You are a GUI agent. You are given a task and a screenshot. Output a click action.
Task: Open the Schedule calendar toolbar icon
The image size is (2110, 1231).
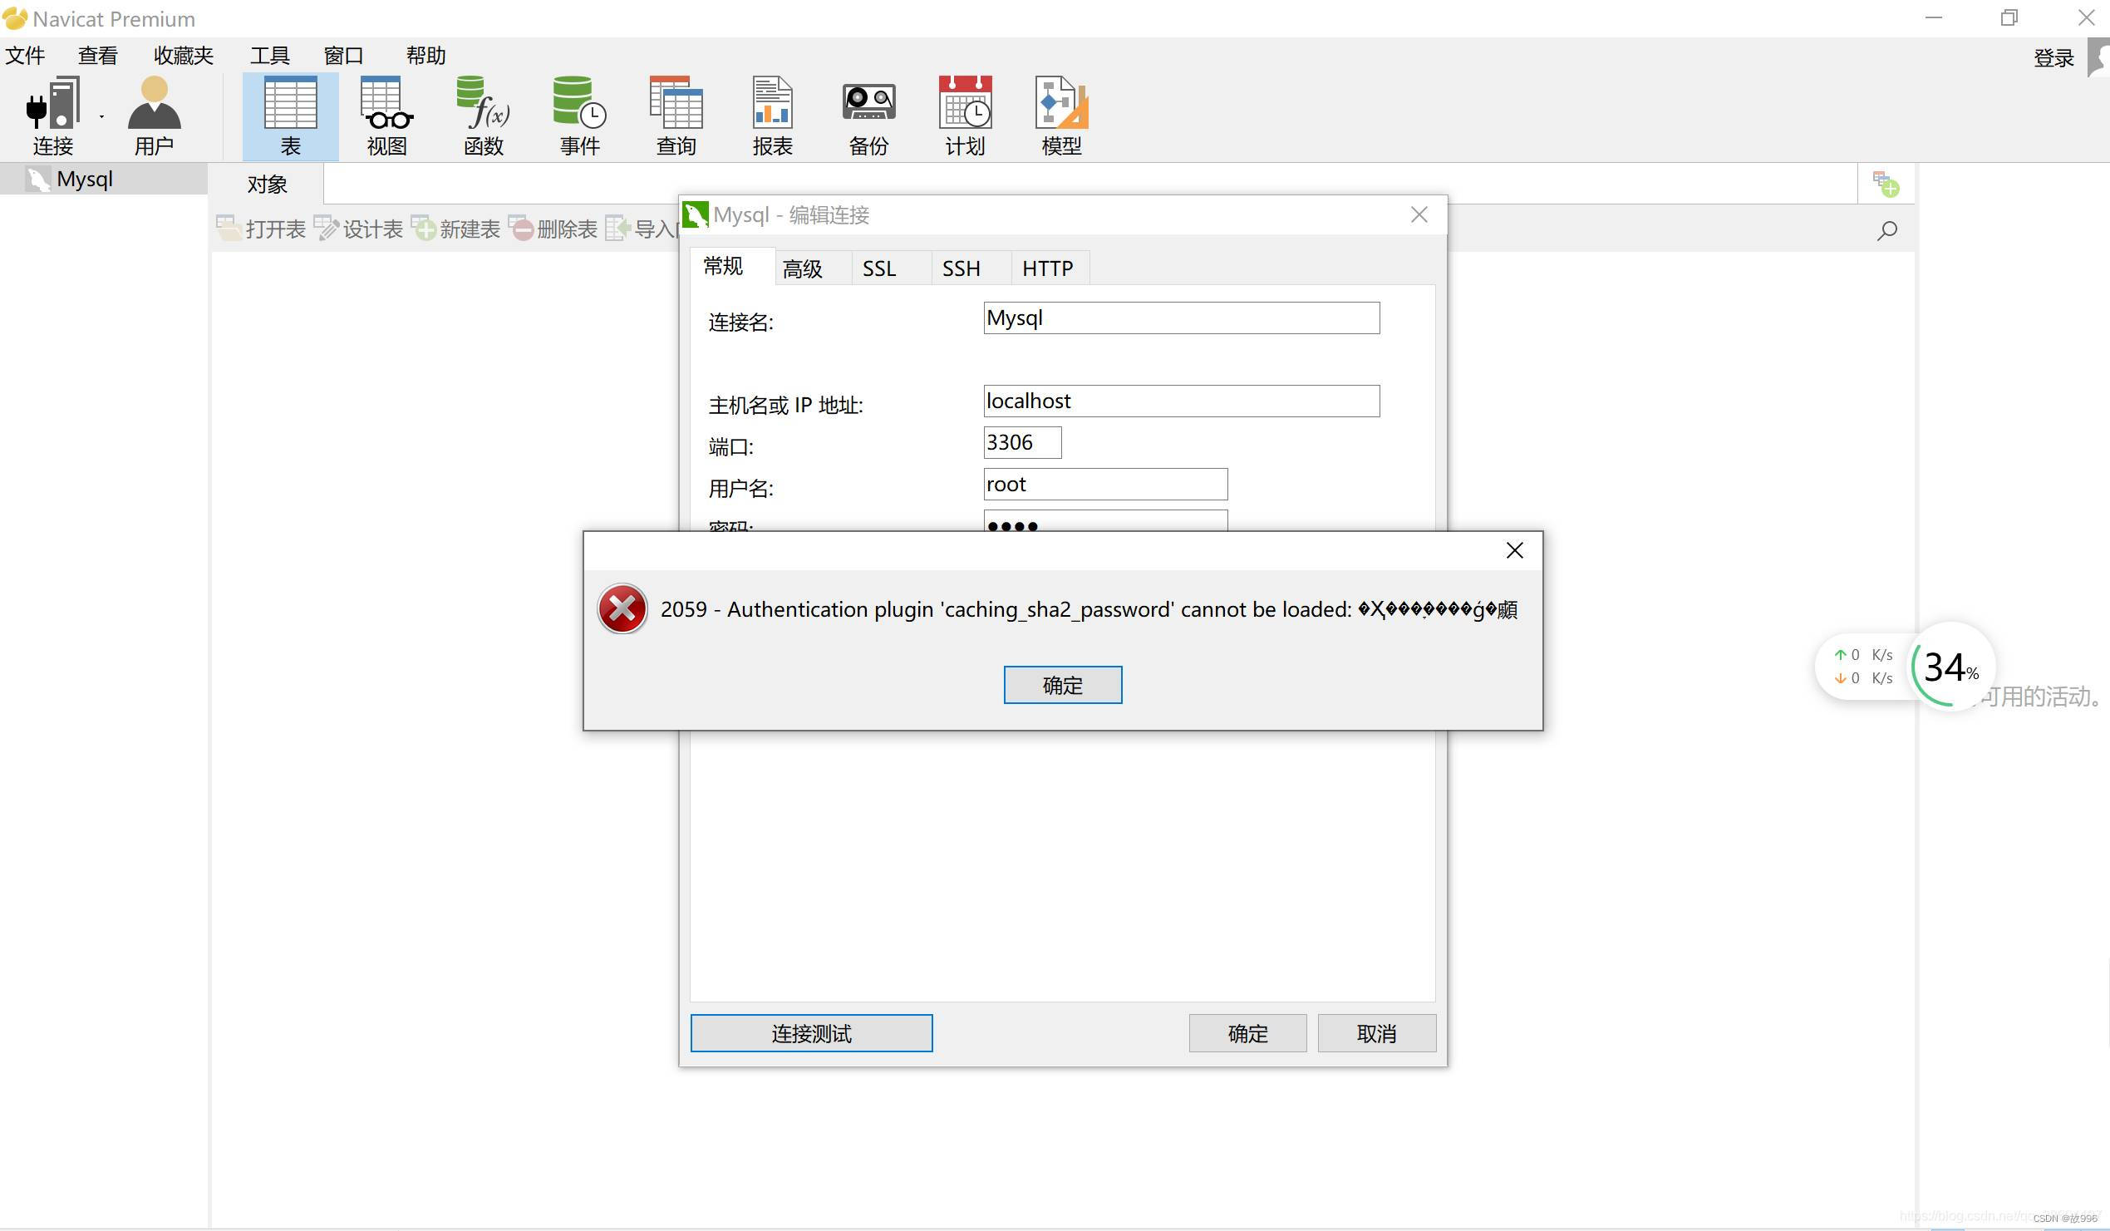tap(965, 105)
